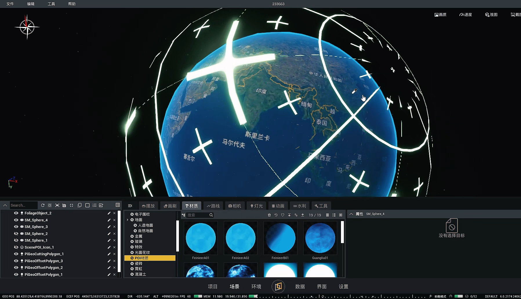Click the camera capture icon above scene tree
Viewport: 521px width, 299px height.
(x=64, y=205)
